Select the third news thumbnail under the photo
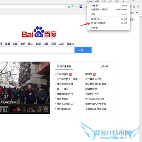The height and width of the screenshot is (142, 142). 29,109
